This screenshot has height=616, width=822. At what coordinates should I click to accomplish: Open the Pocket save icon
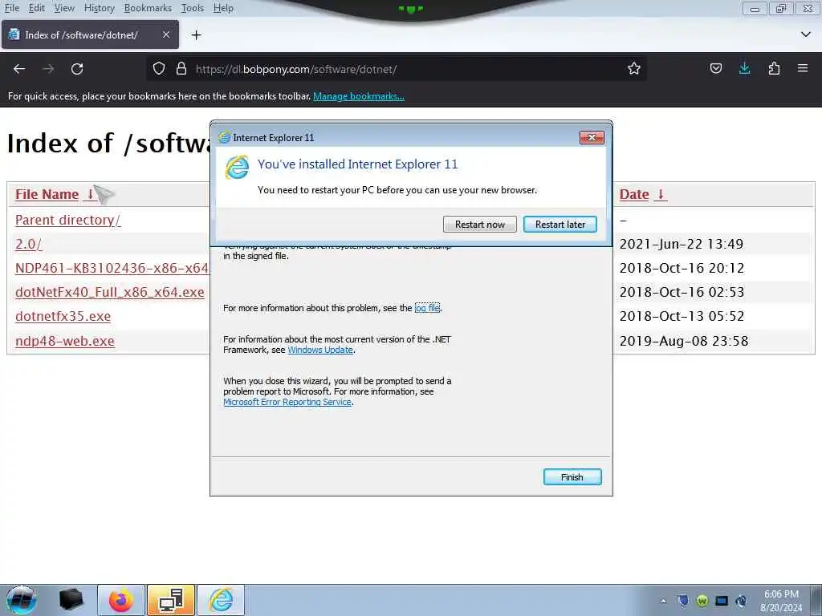click(715, 69)
